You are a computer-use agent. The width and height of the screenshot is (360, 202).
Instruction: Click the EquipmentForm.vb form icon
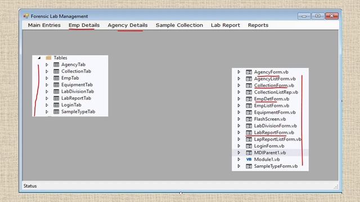click(249, 112)
